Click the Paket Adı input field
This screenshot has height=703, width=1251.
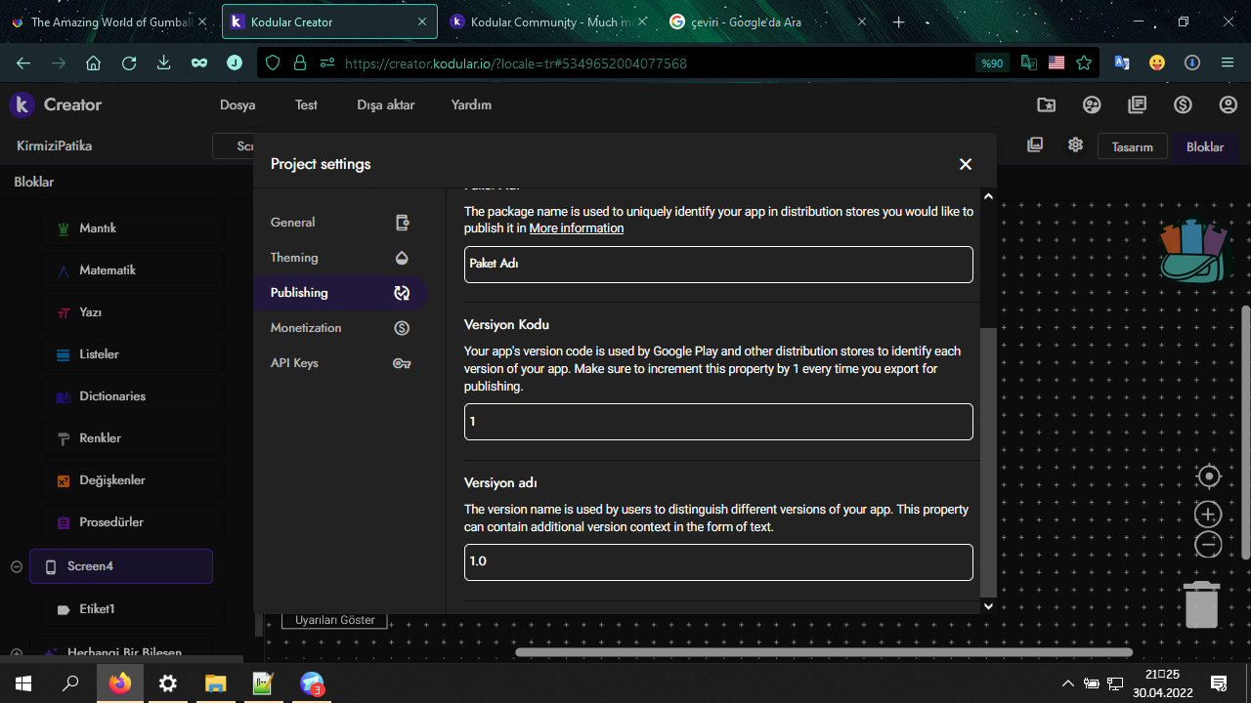tap(718, 264)
